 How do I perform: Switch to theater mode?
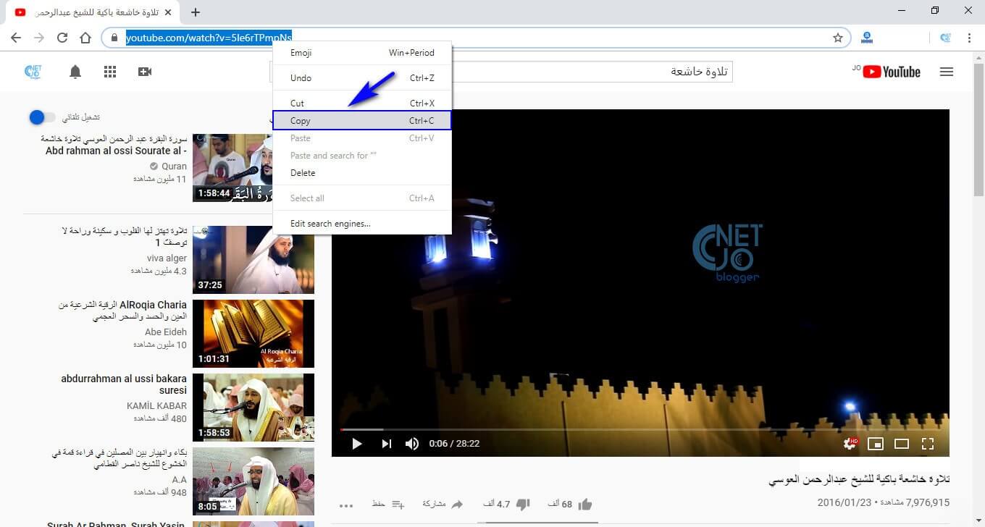pyautogui.click(x=902, y=444)
